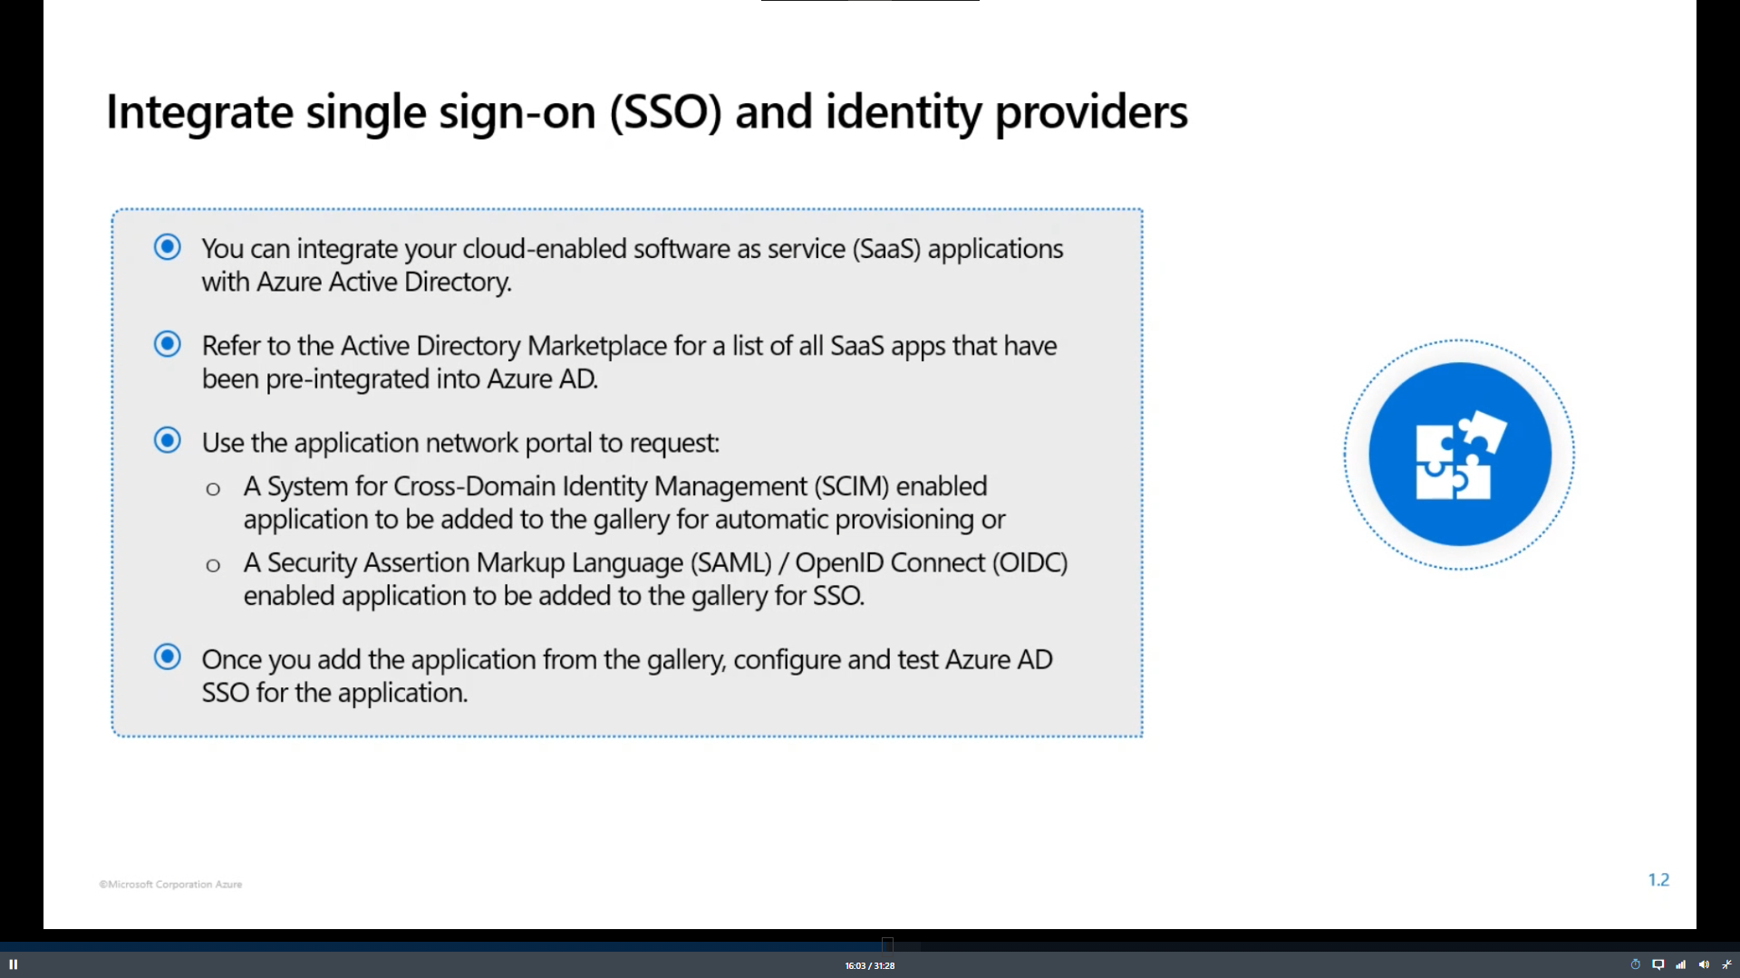Open the playback speed stopwatch icon

tap(1636, 964)
